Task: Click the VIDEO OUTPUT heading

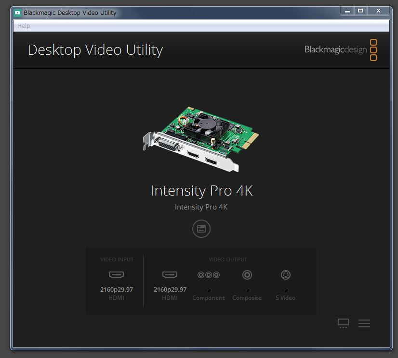Action: pyautogui.click(x=228, y=259)
